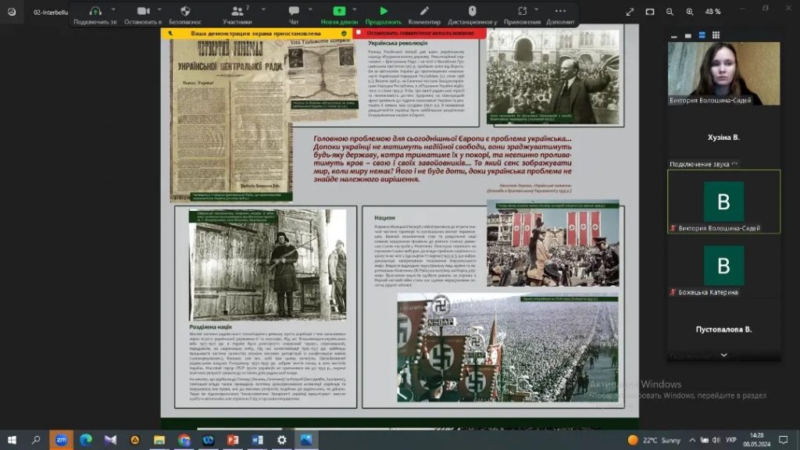Open the Security shield icon
Screen dimensions: 800x450
185,12
